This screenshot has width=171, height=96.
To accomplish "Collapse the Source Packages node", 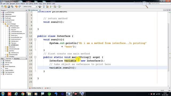I will point(3,24).
